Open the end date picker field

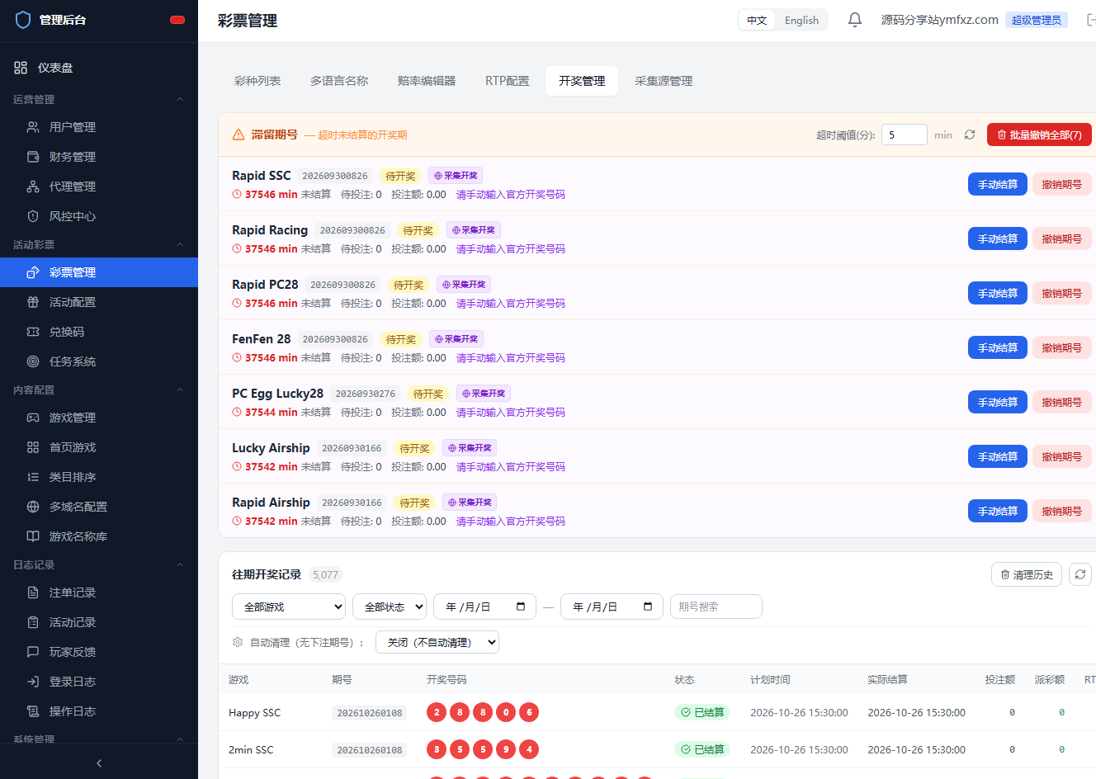(612, 607)
